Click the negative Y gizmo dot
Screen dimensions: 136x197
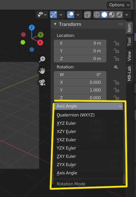click(23, 42)
